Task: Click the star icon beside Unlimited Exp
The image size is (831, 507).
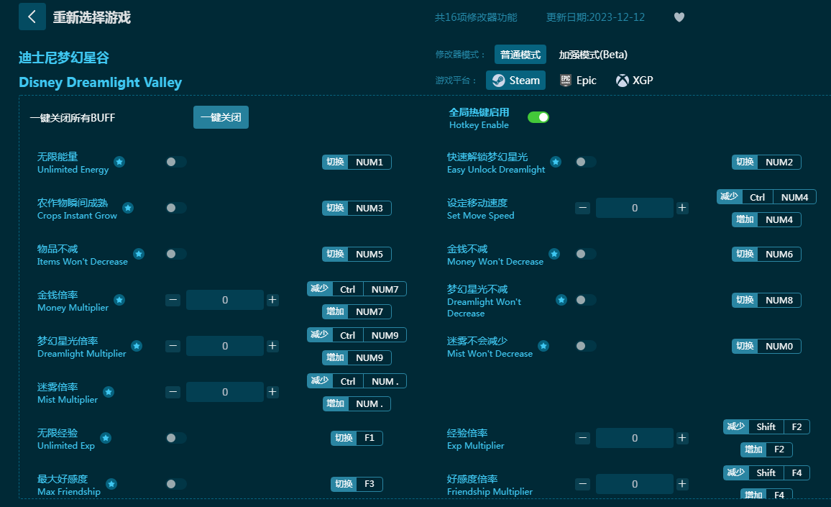Action: click(x=106, y=438)
